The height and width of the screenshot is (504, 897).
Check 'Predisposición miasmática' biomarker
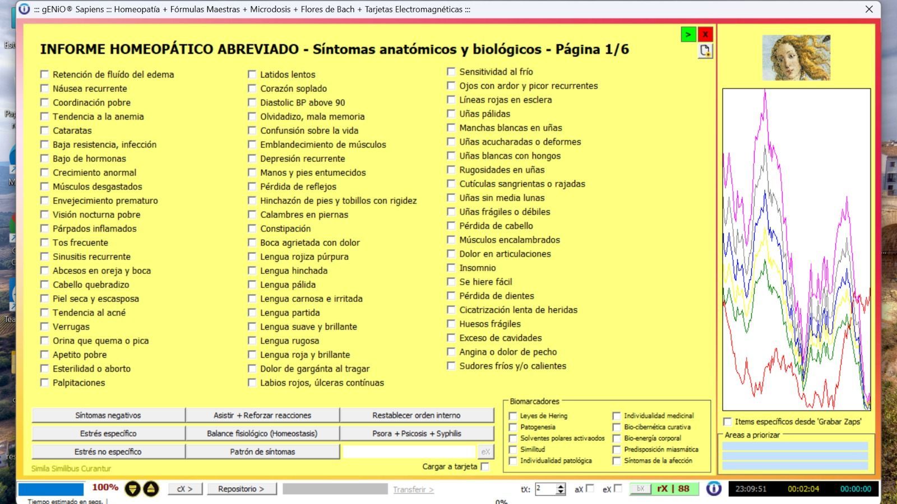pyautogui.click(x=617, y=450)
